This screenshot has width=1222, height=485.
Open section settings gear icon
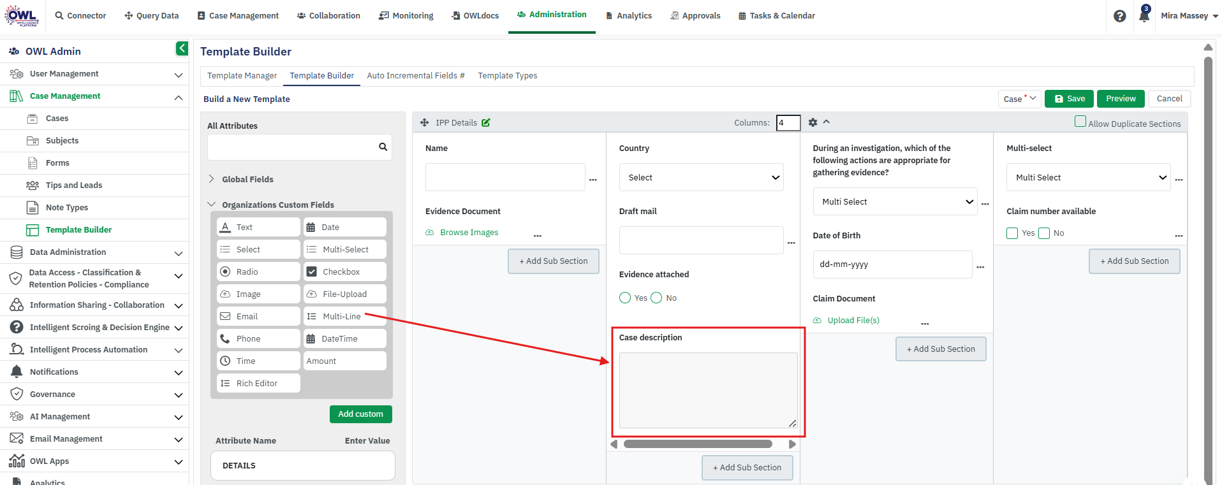point(813,122)
